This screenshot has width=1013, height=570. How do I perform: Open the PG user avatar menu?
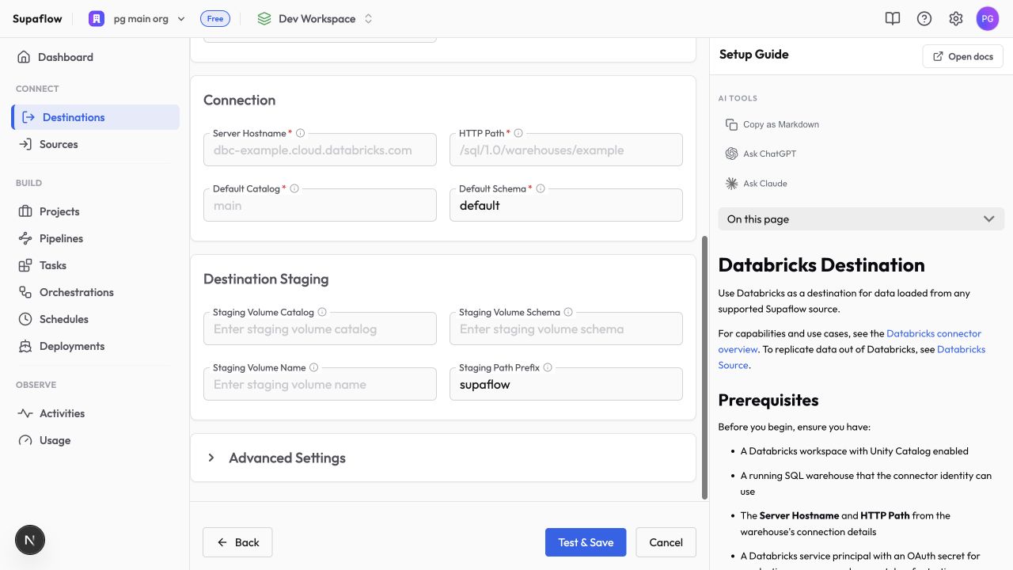[988, 18]
